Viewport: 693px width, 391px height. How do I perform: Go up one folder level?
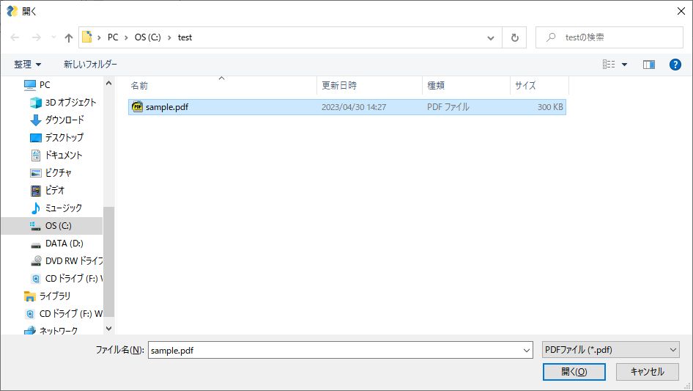pos(69,37)
